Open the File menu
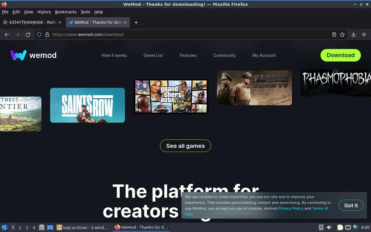Viewport: 371px width, 232px height. pyautogui.click(x=5, y=12)
